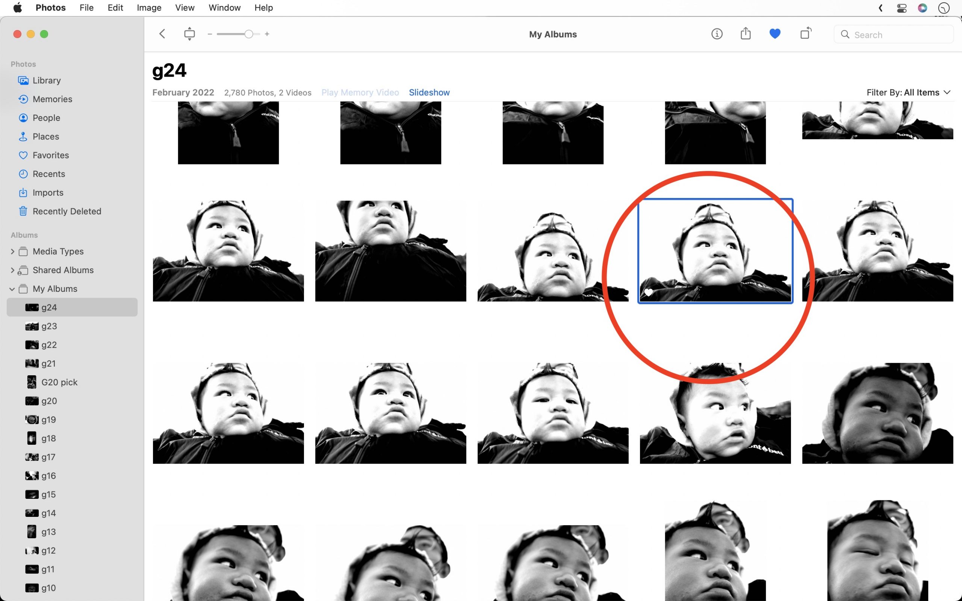Select the g23 album
The height and width of the screenshot is (601, 962).
click(x=72, y=326)
